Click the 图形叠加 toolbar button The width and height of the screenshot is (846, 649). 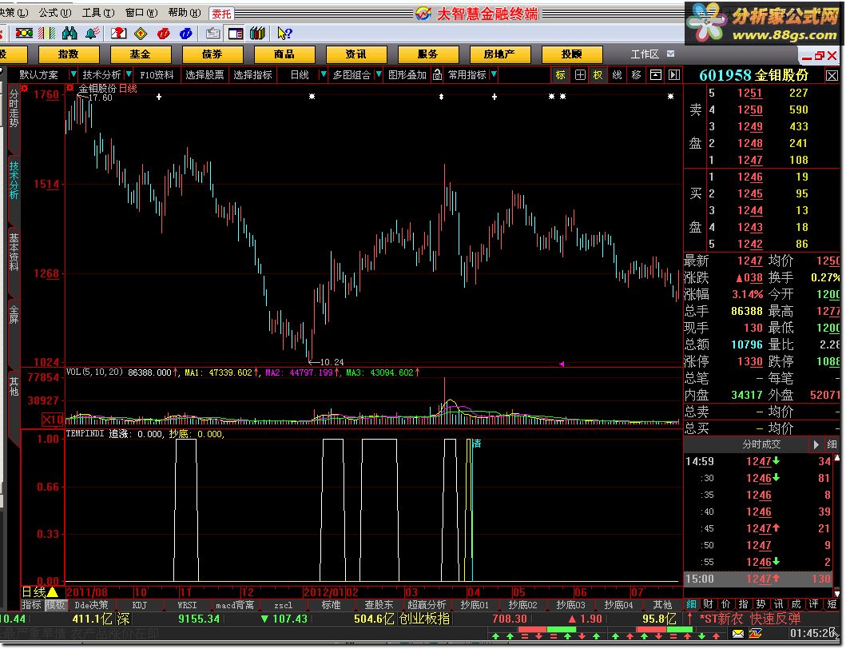(407, 74)
